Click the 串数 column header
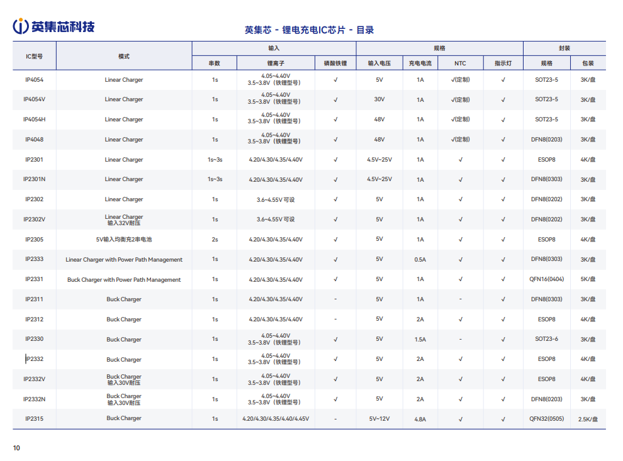Viewport: 623px width, 461px height. pyautogui.click(x=215, y=63)
